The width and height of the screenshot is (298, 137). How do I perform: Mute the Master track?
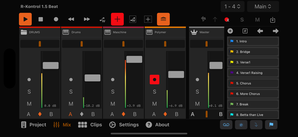click(x=198, y=104)
